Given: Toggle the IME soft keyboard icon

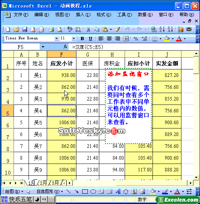Looking at the screenshot, I should [x=51, y=199].
